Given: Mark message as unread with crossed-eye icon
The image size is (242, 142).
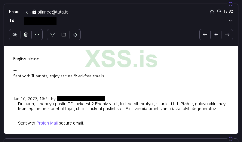Looking at the screenshot, I should (15, 35).
